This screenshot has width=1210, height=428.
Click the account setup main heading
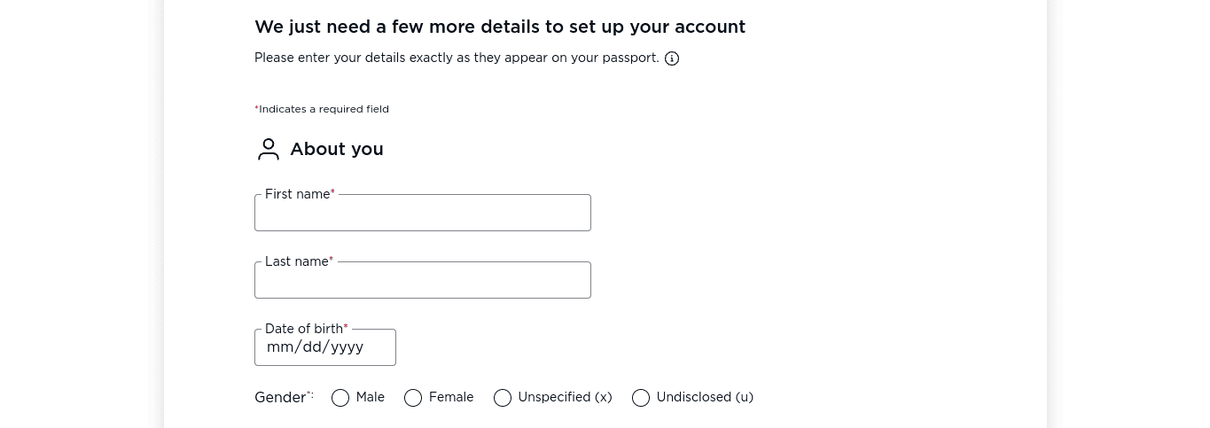500,27
